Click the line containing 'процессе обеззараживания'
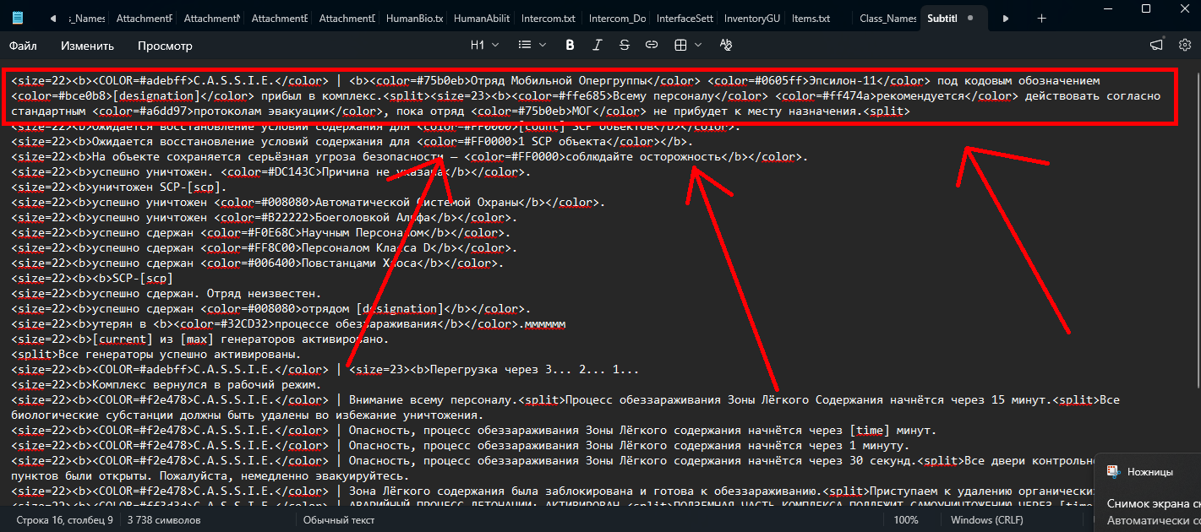1201x532 pixels. pos(288,324)
